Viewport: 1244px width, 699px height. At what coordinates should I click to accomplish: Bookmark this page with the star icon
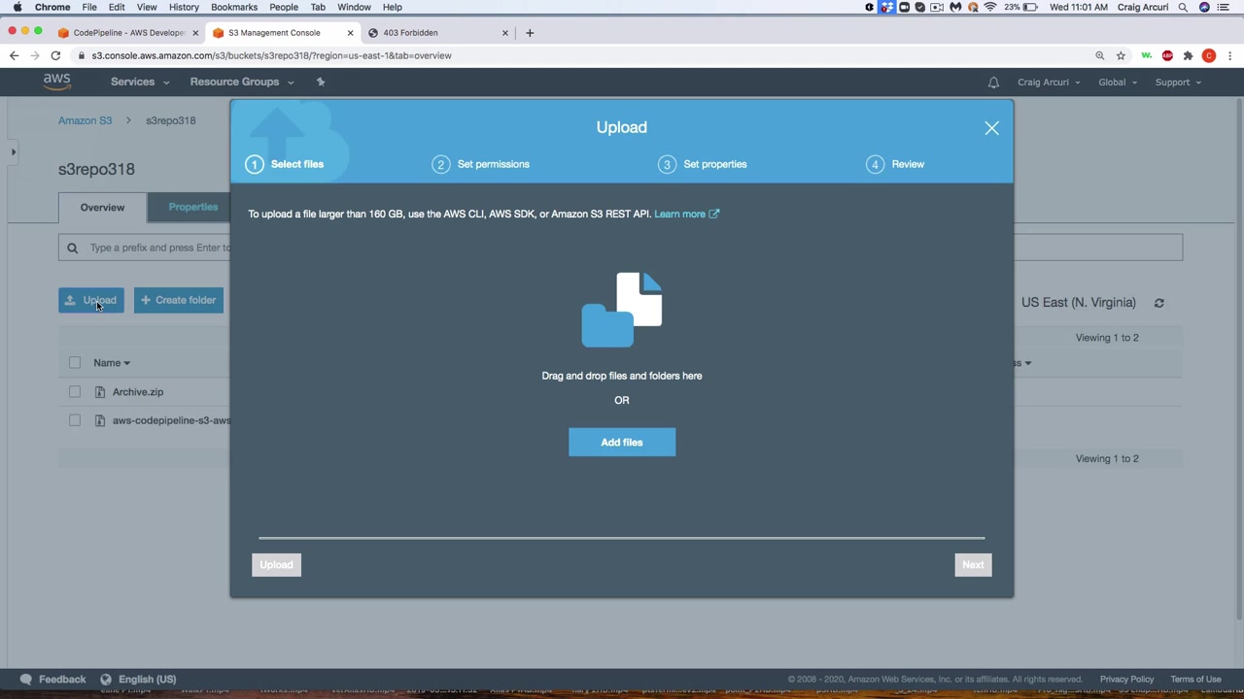(1121, 55)
